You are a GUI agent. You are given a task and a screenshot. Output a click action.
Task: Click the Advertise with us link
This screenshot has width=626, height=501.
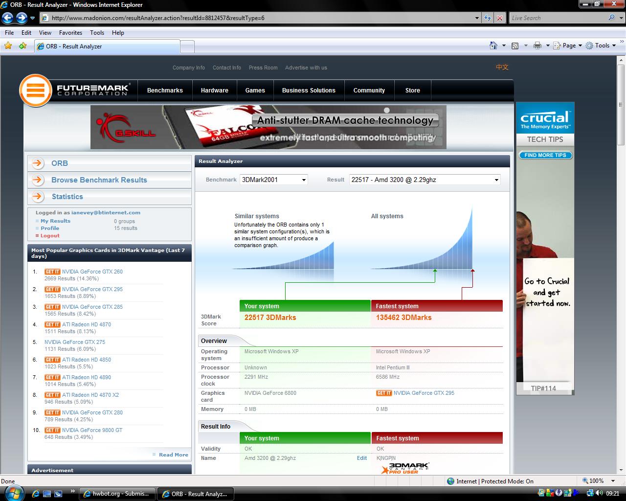click(306, 68)
